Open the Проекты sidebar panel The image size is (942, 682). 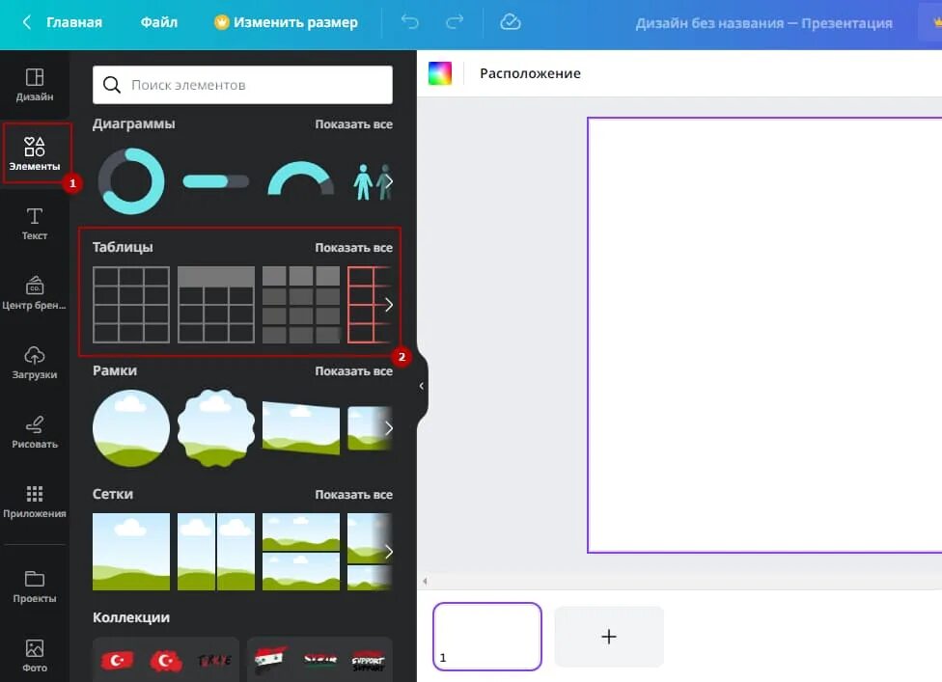(x=34, y=587)
